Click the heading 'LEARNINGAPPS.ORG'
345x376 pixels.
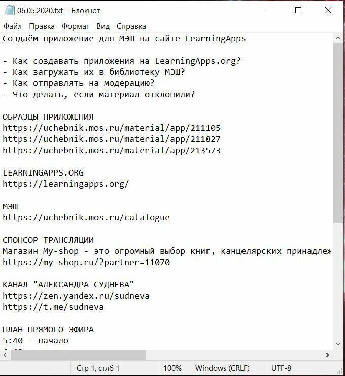[43, 172]
